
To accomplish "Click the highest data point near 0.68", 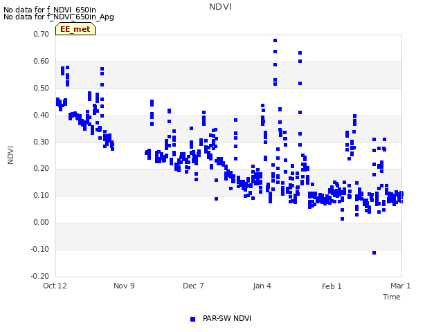I will pyautogui.click(x=275, y=40).
